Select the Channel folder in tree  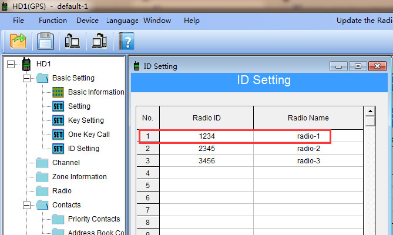pyautogui.click(x=66, y=163)
